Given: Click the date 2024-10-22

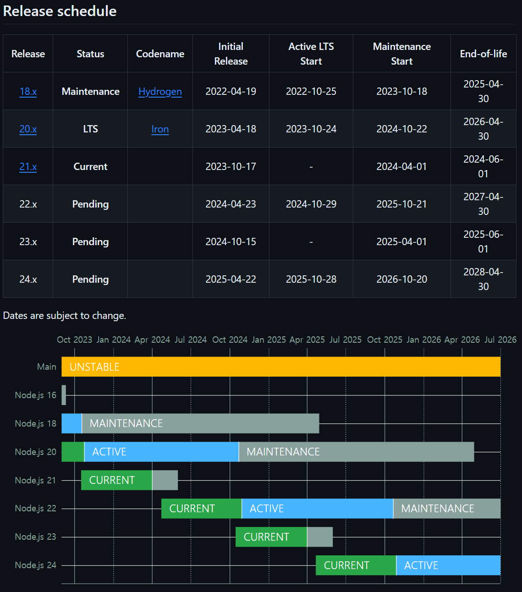Looking at the screenshot, I should tap(402, 129).
